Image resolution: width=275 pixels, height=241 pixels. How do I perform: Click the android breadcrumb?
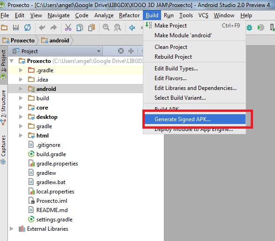point(55,41)
